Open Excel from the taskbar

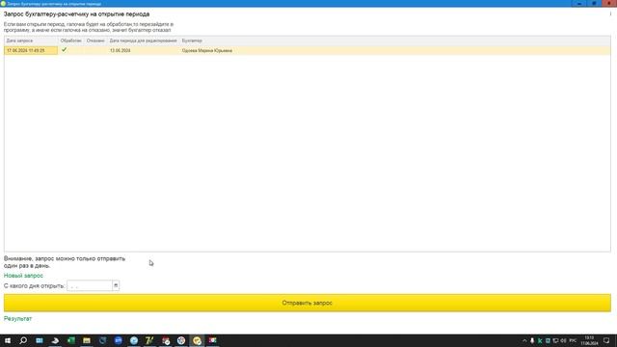70,340
